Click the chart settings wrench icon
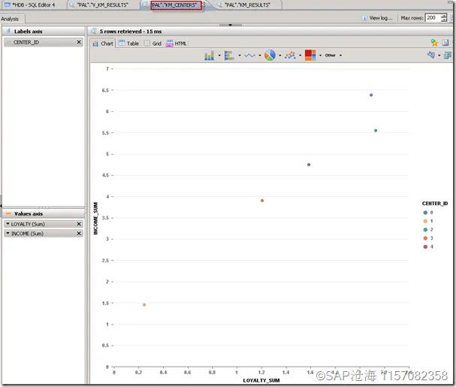Image resolution: width=456 pixels, height=387 pixels. (x=431, y=55)
